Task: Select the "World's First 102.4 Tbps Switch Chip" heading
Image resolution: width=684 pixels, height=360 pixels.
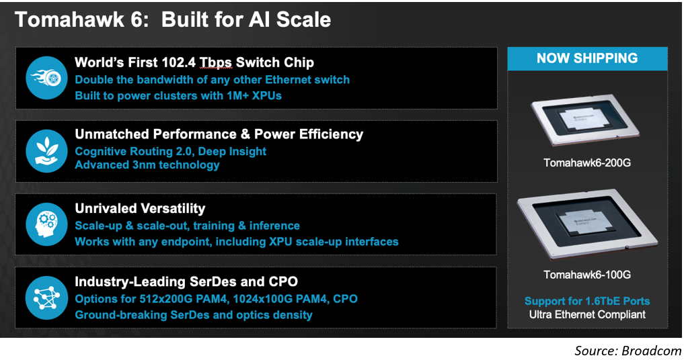Action: point(194,62)
